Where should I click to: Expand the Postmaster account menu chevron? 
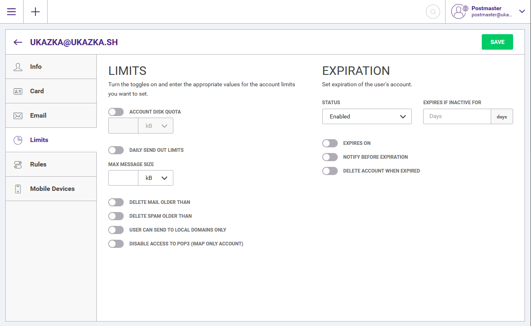(x=522, y=11)
